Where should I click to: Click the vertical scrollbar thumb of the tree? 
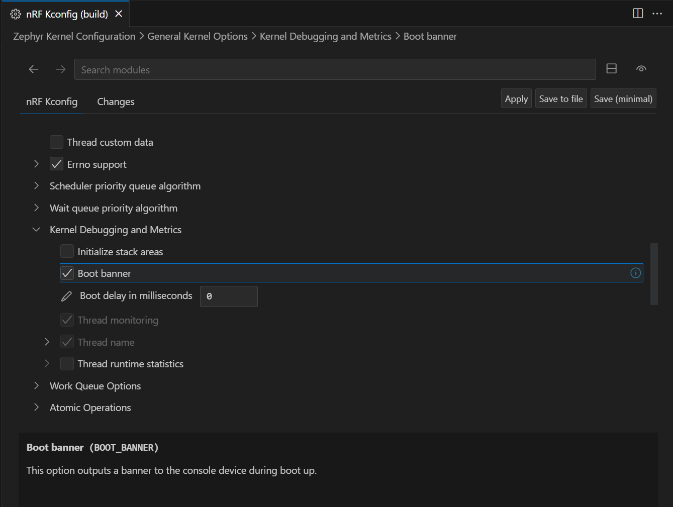tap(654, 274)
